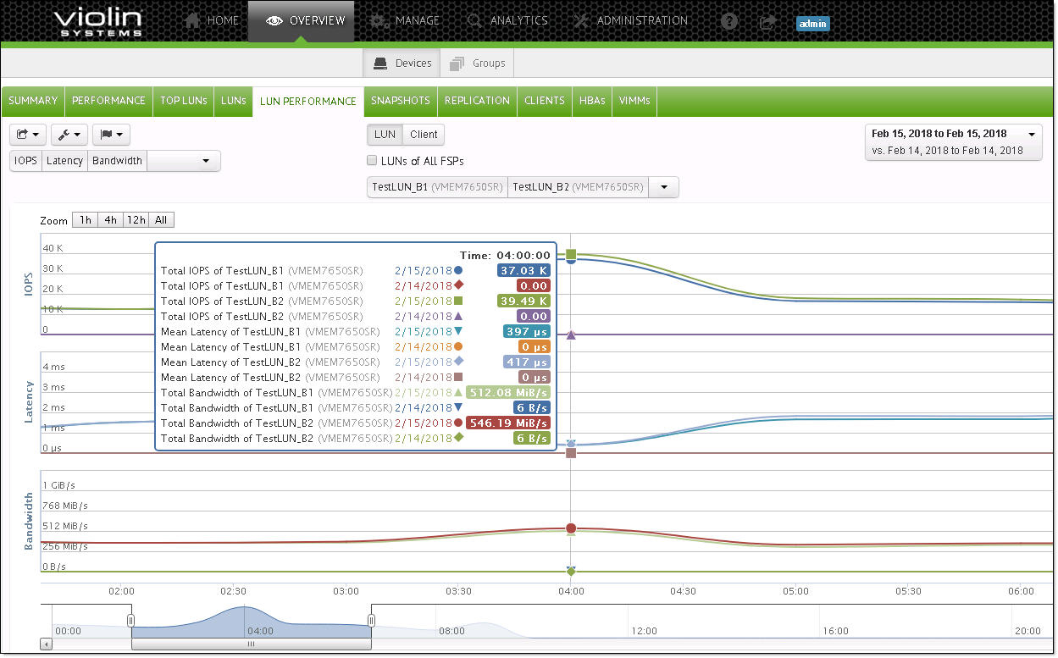The width and height of the screenshot is (1058, 658).
Task: Open the HBAs tab
Action: click(592, 101)
